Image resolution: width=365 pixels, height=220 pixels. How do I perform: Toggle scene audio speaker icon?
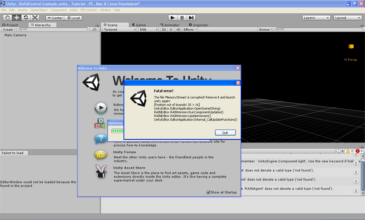click(x=178, y=29)
